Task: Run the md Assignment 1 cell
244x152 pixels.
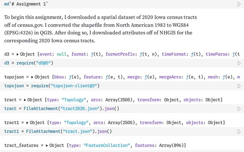Action: pyautogui.click(x=239, y=4)
